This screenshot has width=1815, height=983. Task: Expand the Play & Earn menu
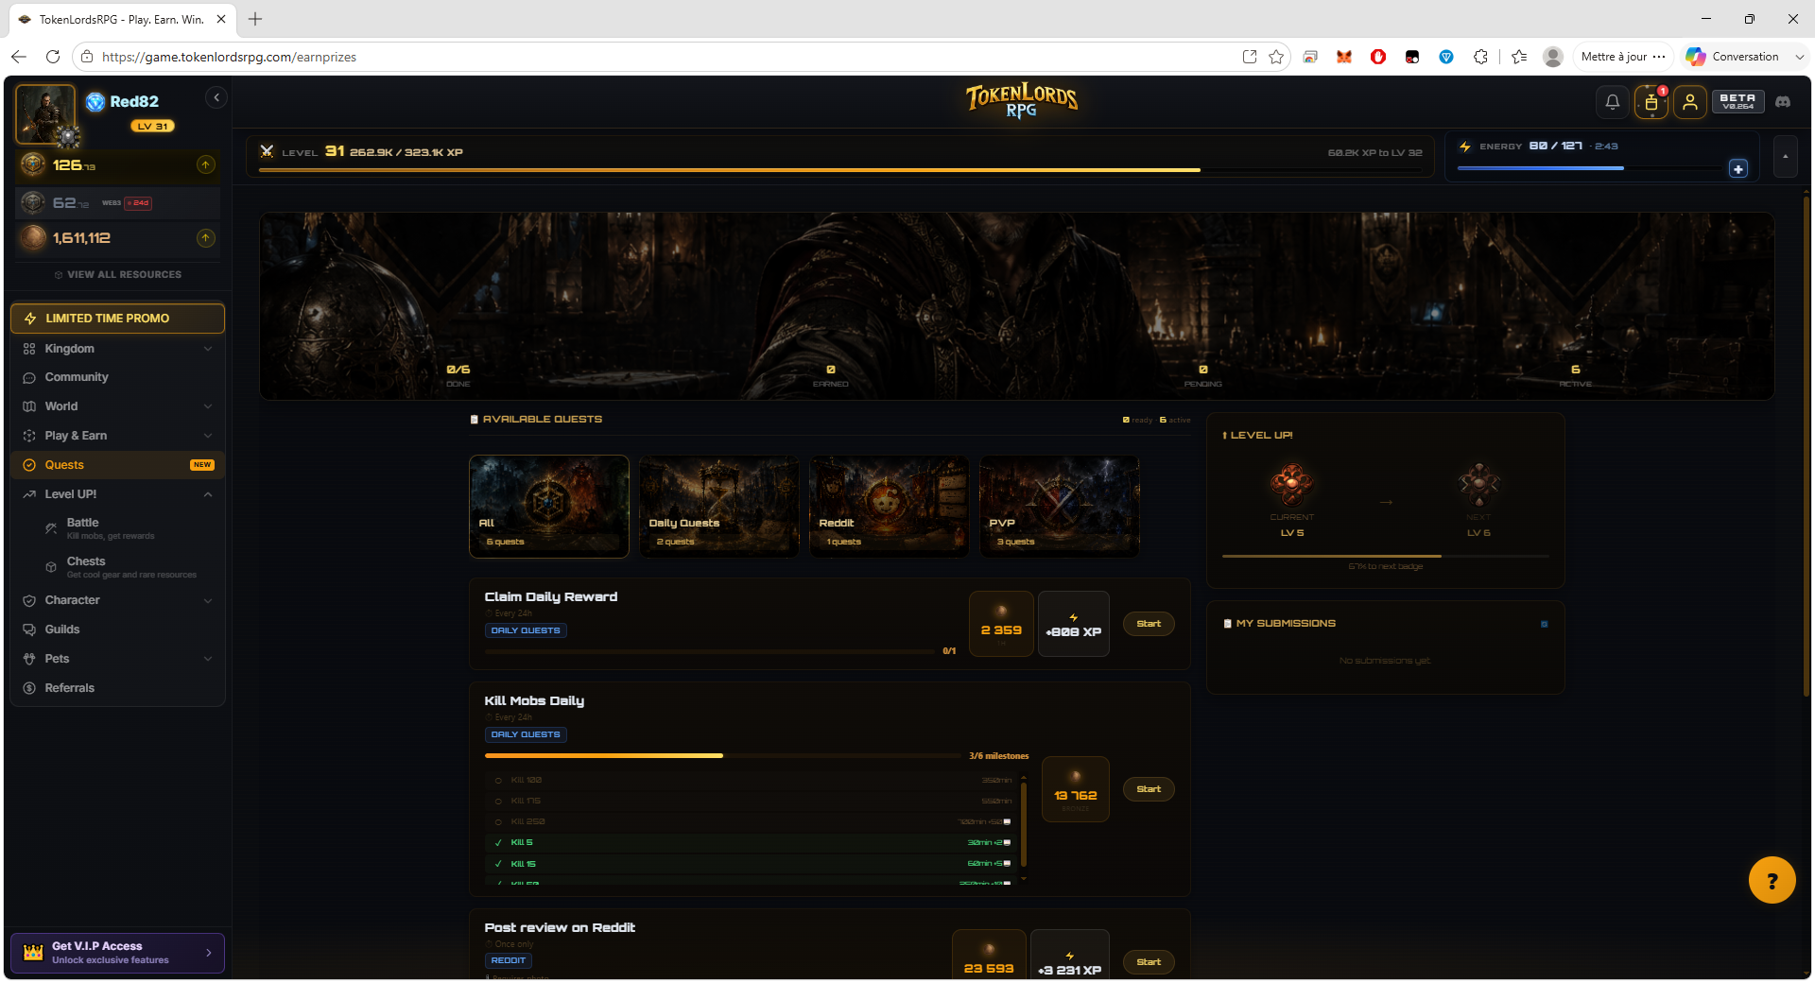coord(118,435)
